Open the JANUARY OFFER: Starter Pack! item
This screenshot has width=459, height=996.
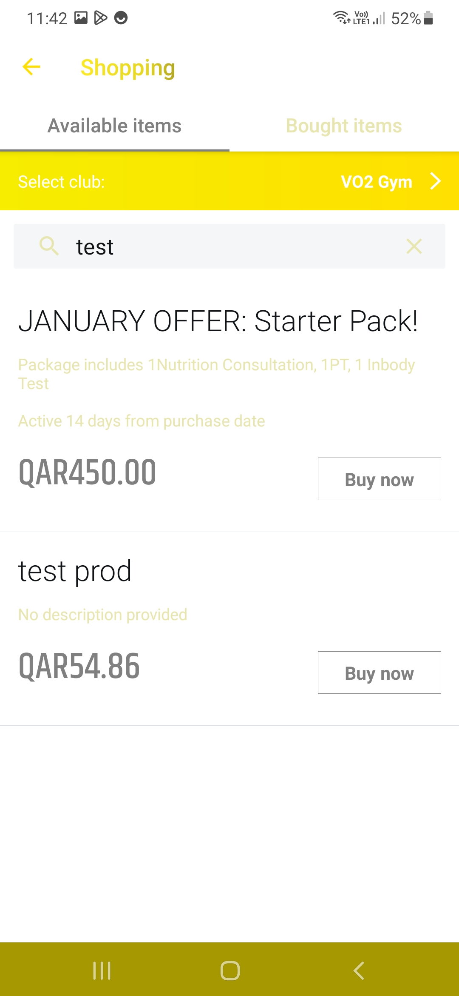[218, 321]
